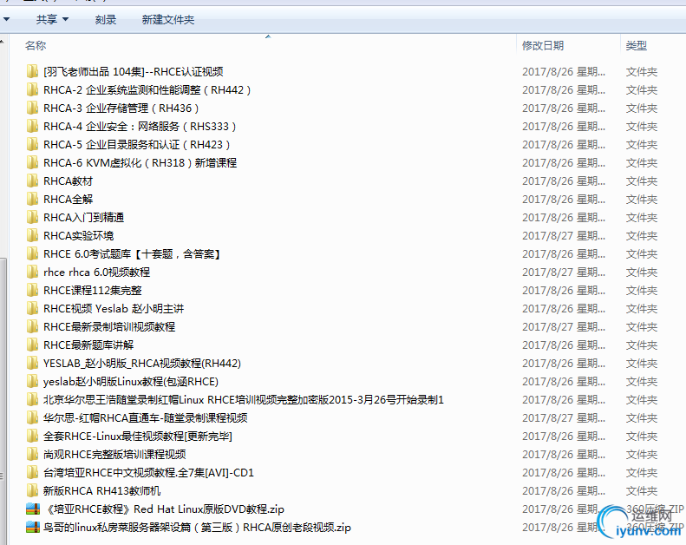Select folder icon of 全套RHCE-Linux最佳视频教程
686x545 pixels.
[x=32, y=437]
